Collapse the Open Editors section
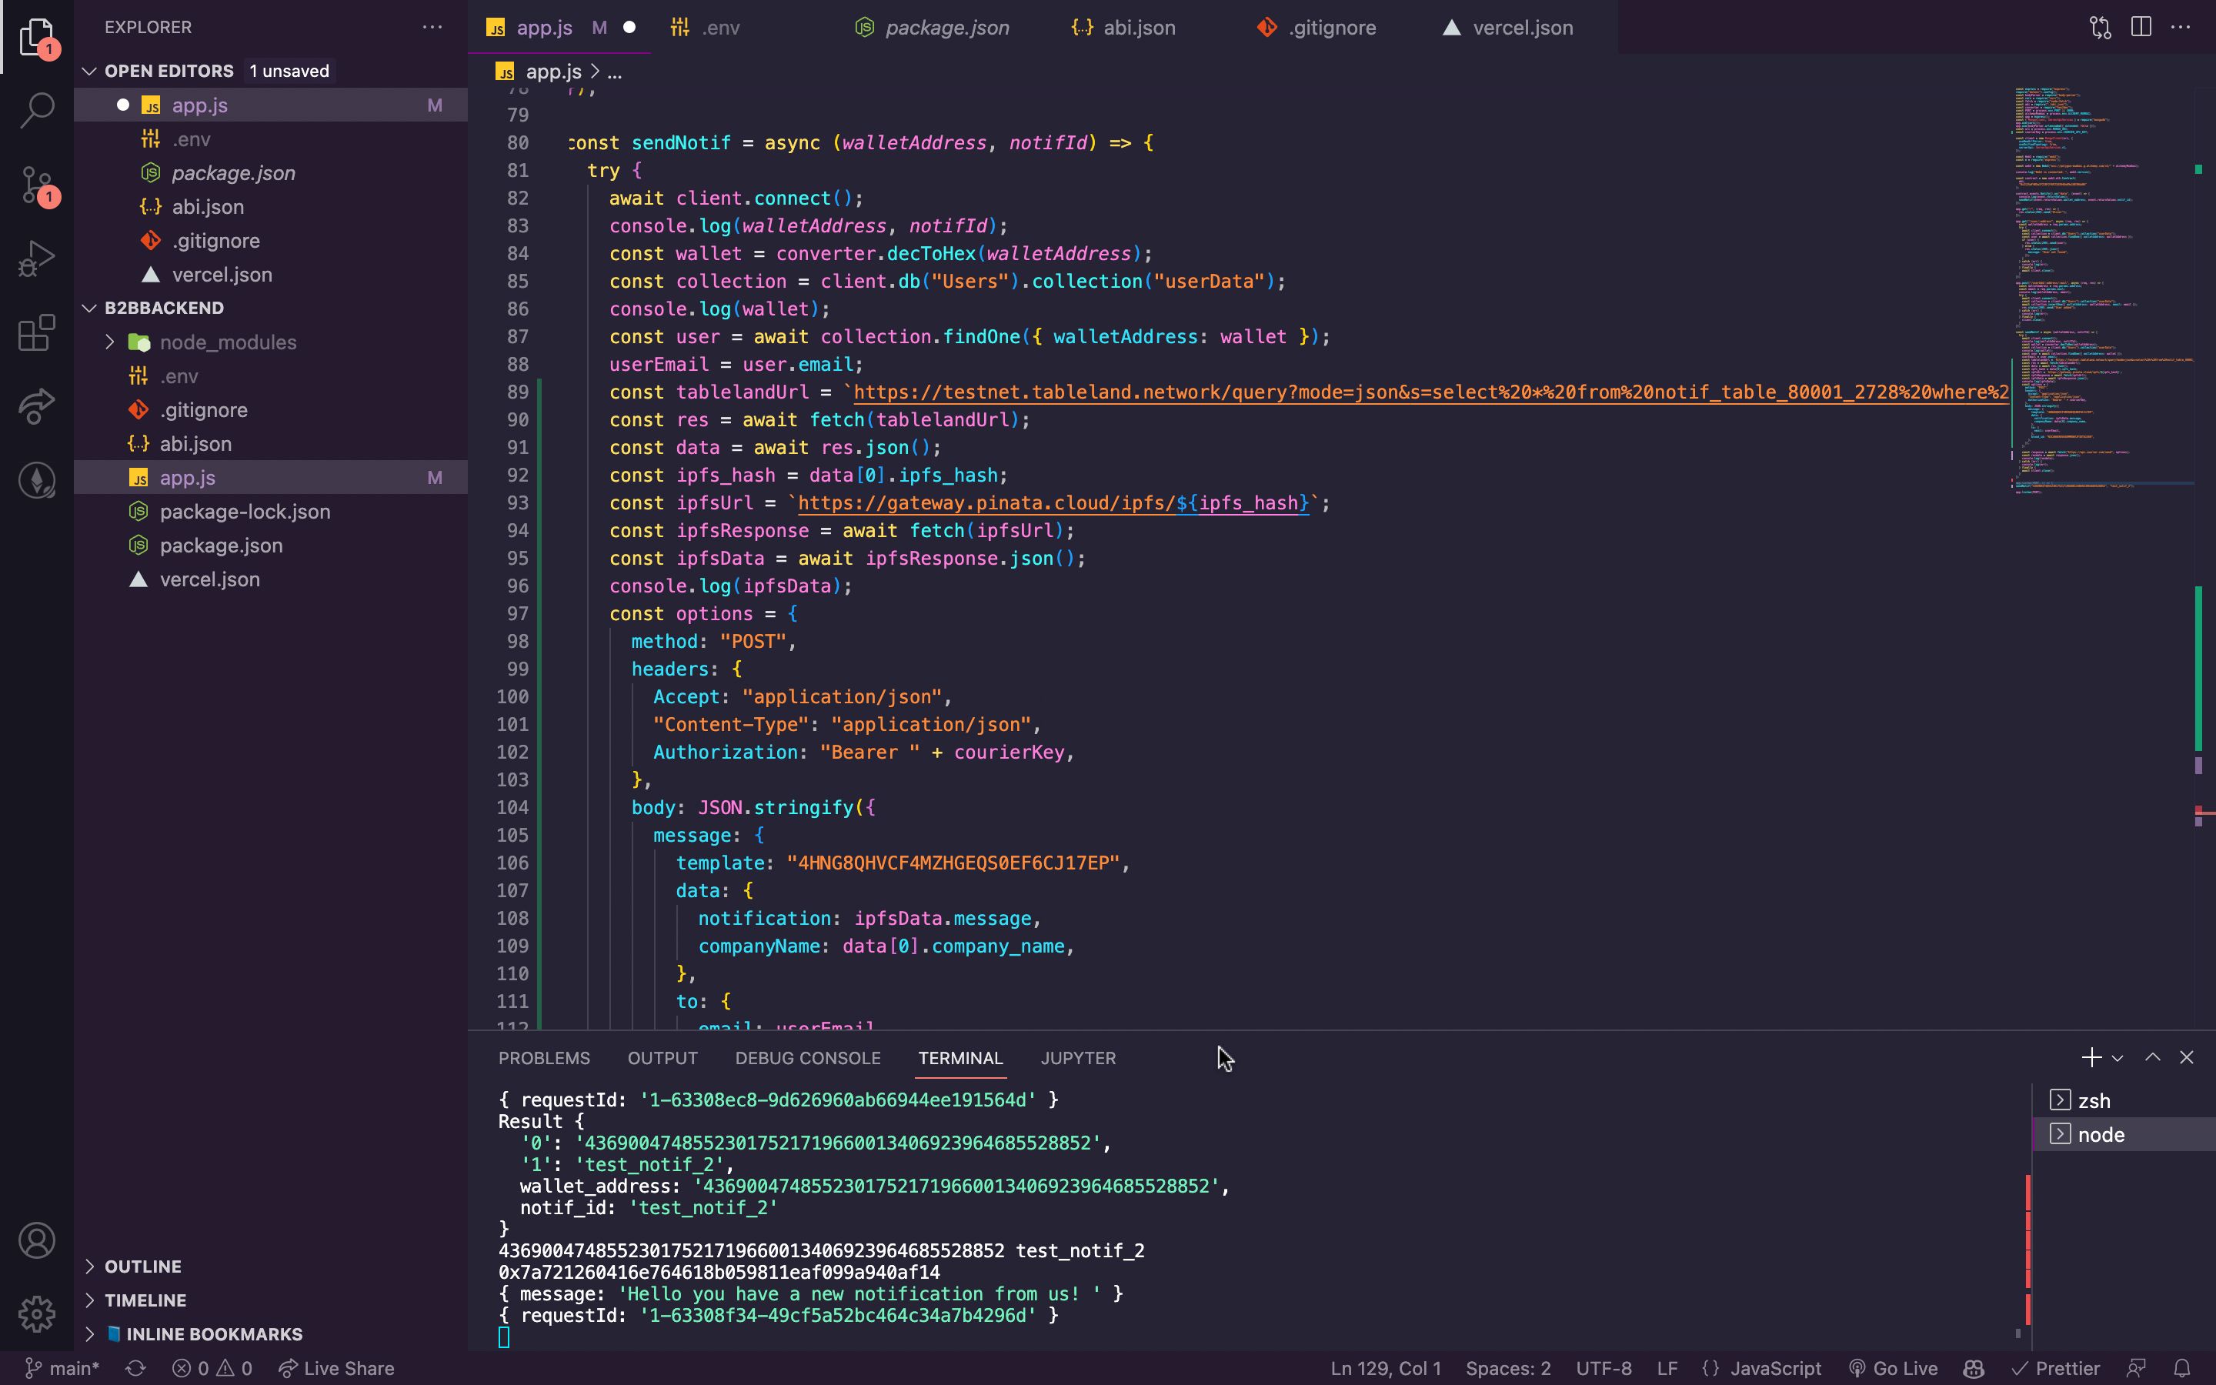This screenshot has width=2216, height=1385. (x=90, y=71)
